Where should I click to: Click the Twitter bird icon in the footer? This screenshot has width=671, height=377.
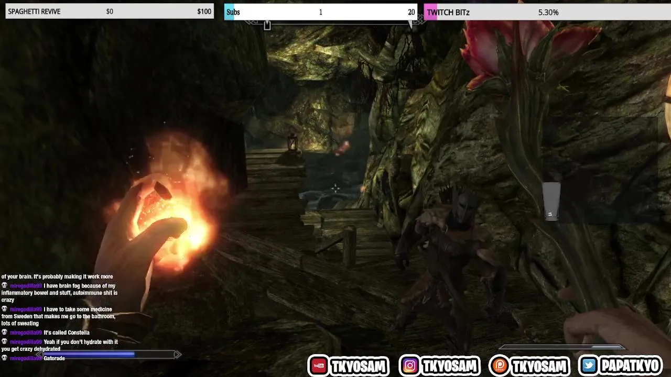tap(590, 365)
